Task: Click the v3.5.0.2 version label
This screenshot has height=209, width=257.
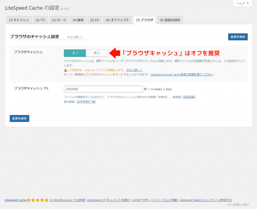Action: (65, 9)
